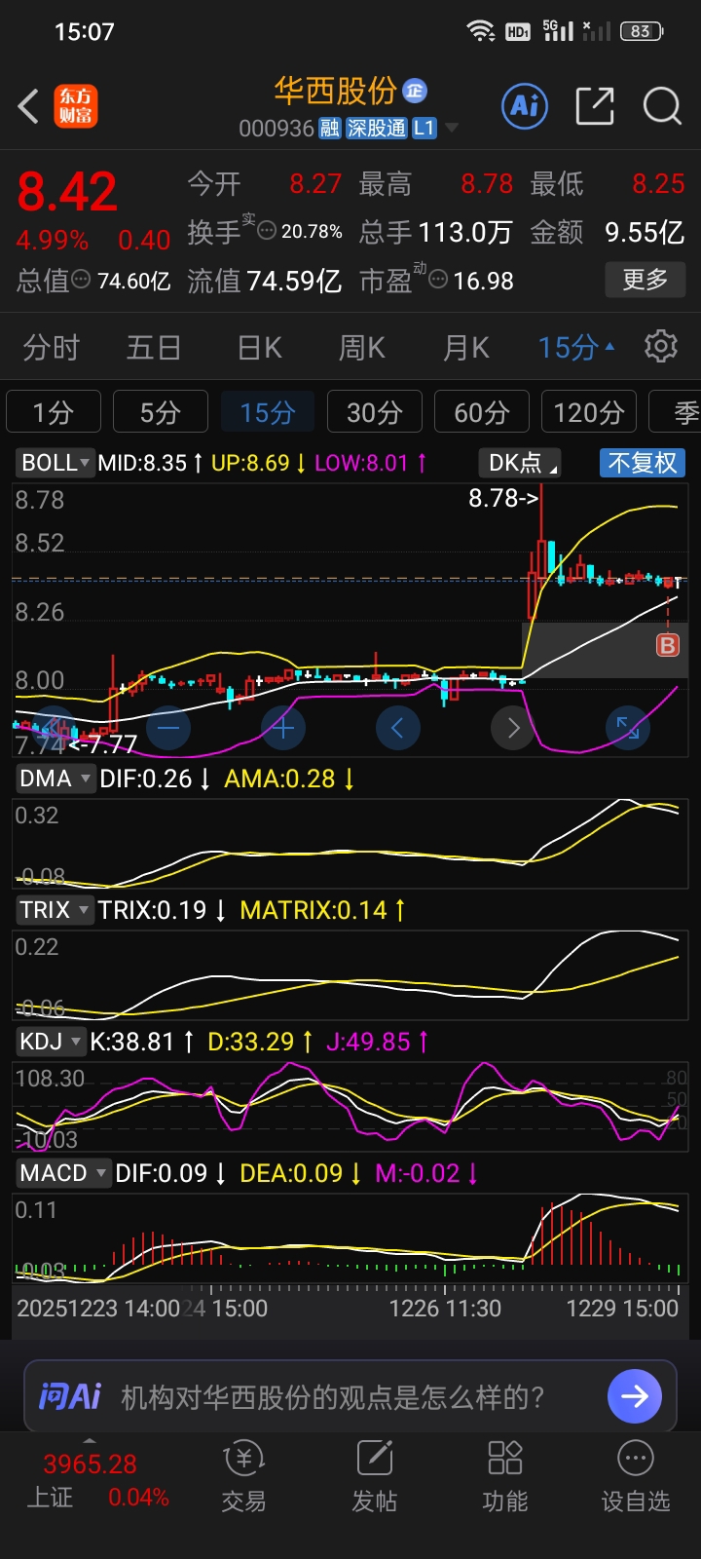Viewport: 701px width, 1559px height.
Task: Select the 15分 interval chip
Action: click(x=268, y=412)
